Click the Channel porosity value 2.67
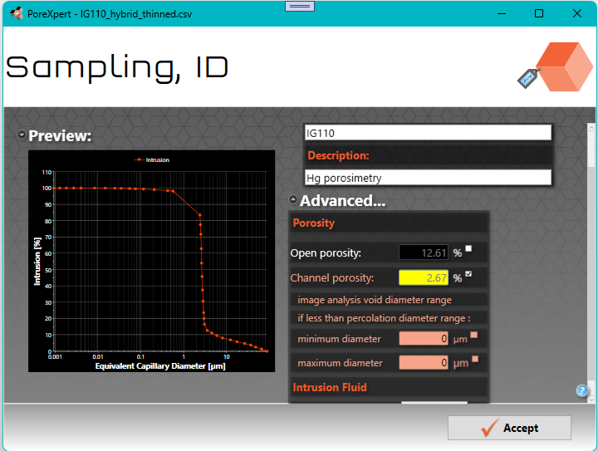The height and width of the screenshot is (451, 598). (x=424, y=277)
